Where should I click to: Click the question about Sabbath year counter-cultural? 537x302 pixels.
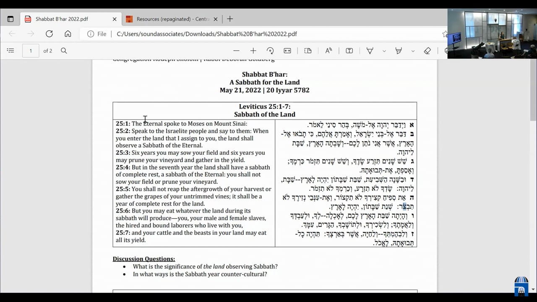tap(200, 274)
